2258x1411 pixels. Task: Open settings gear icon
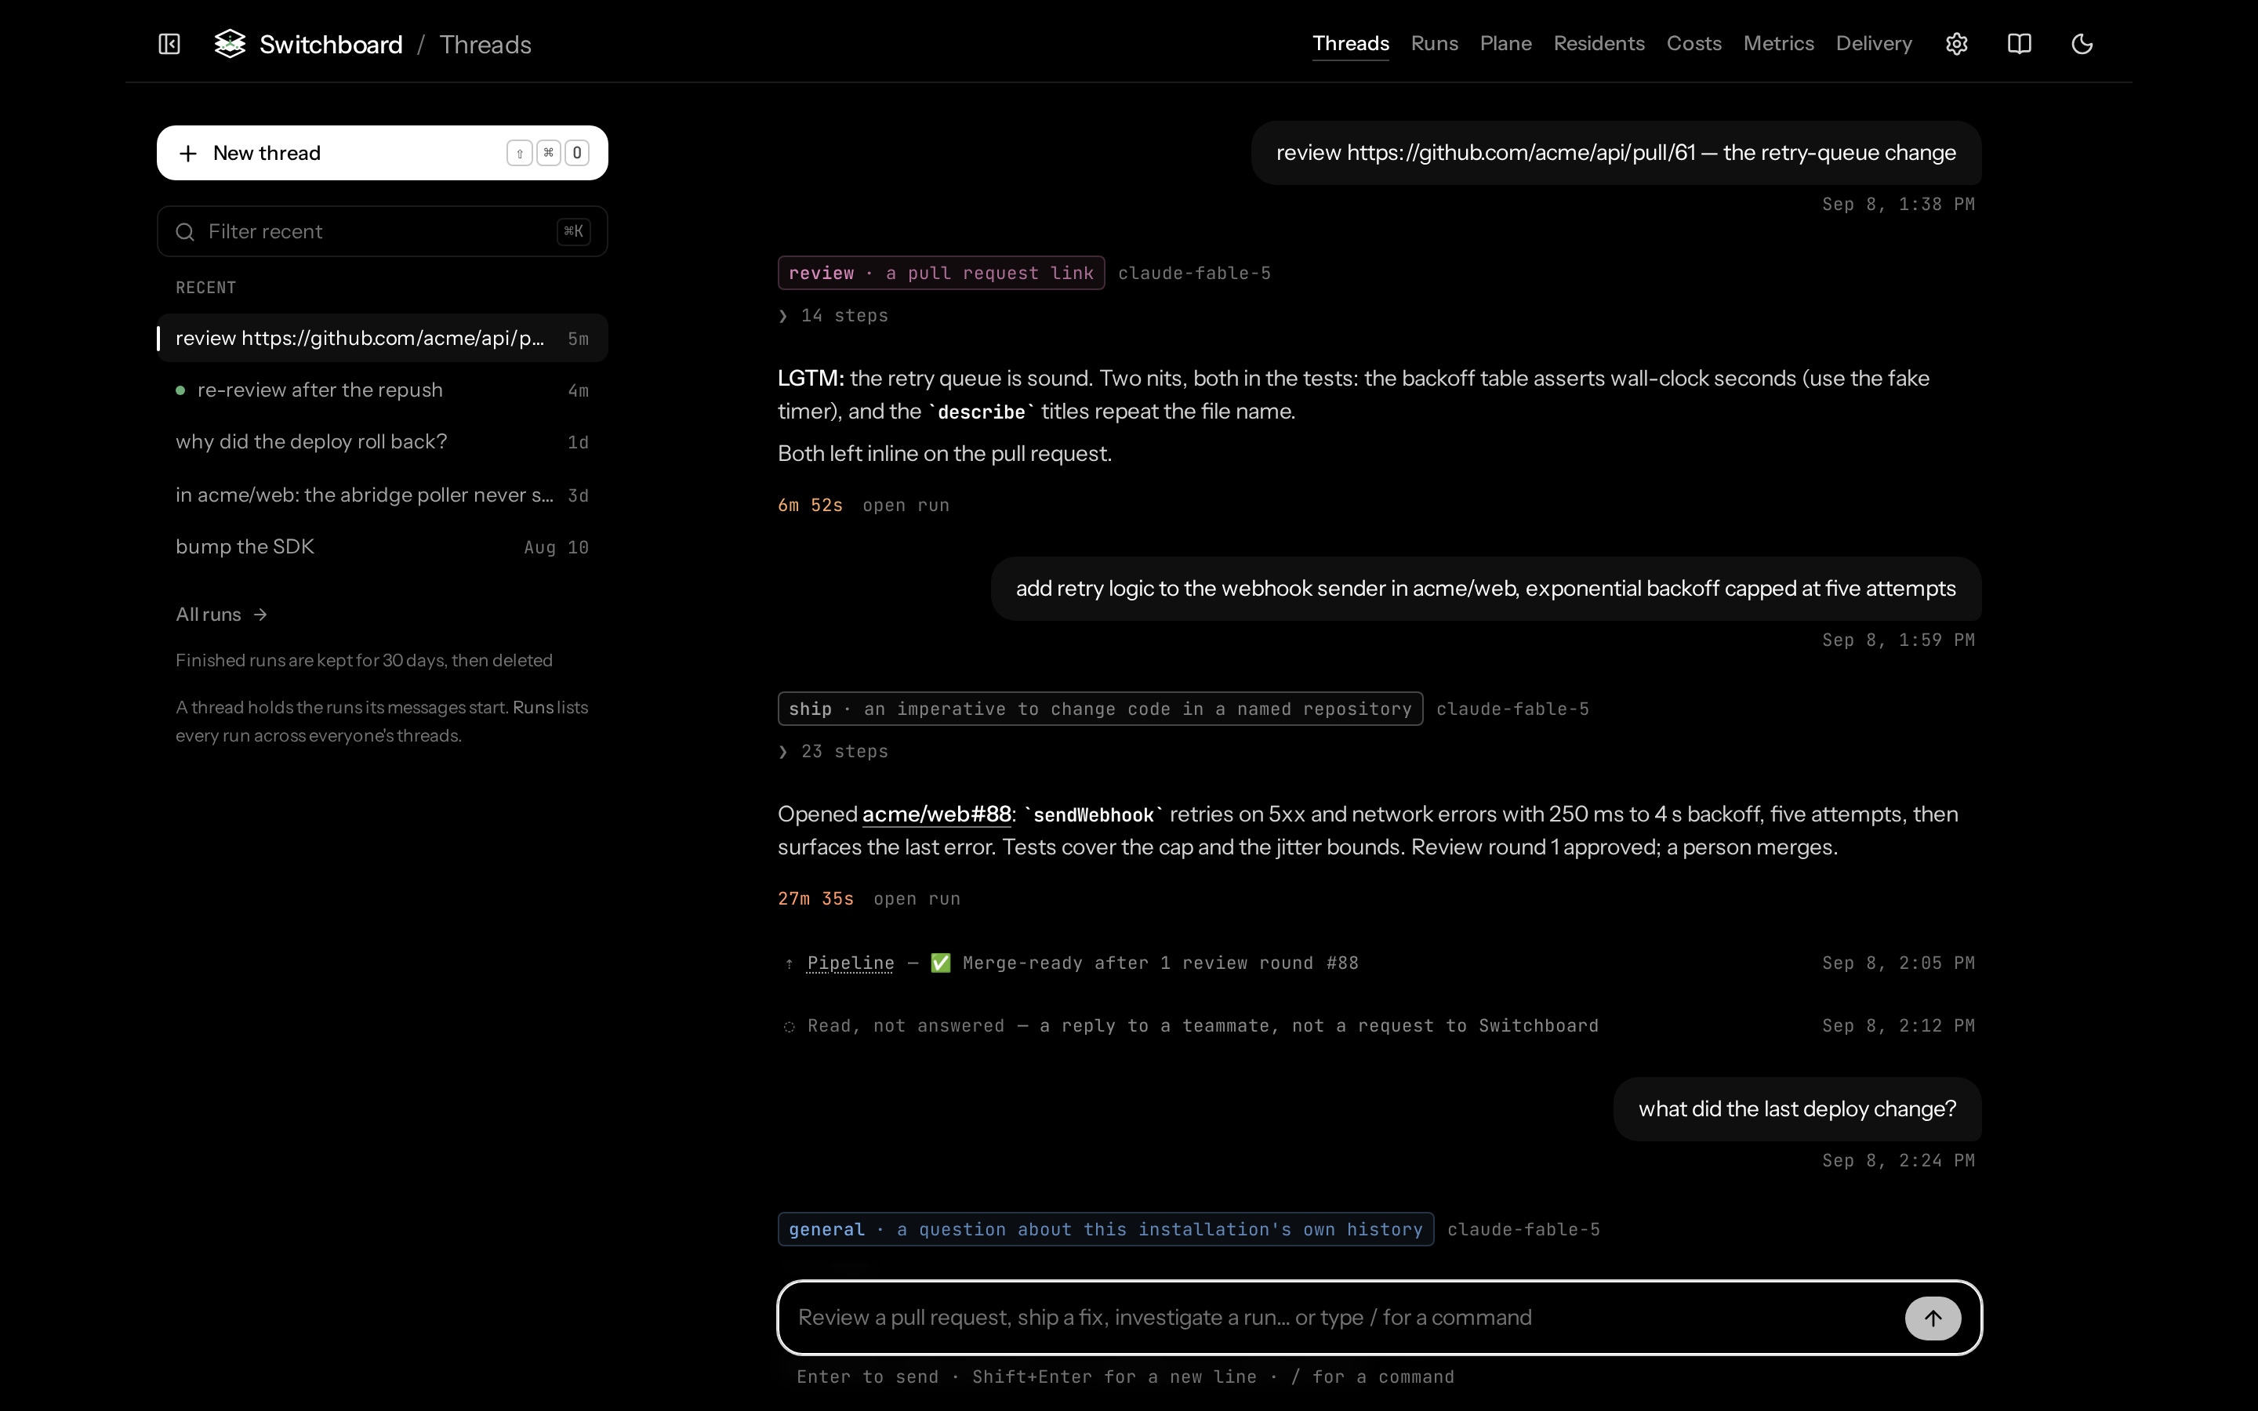pos(1957,44)
